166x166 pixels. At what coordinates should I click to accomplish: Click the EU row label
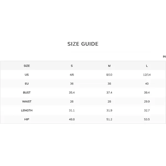(x=27, y=84)
